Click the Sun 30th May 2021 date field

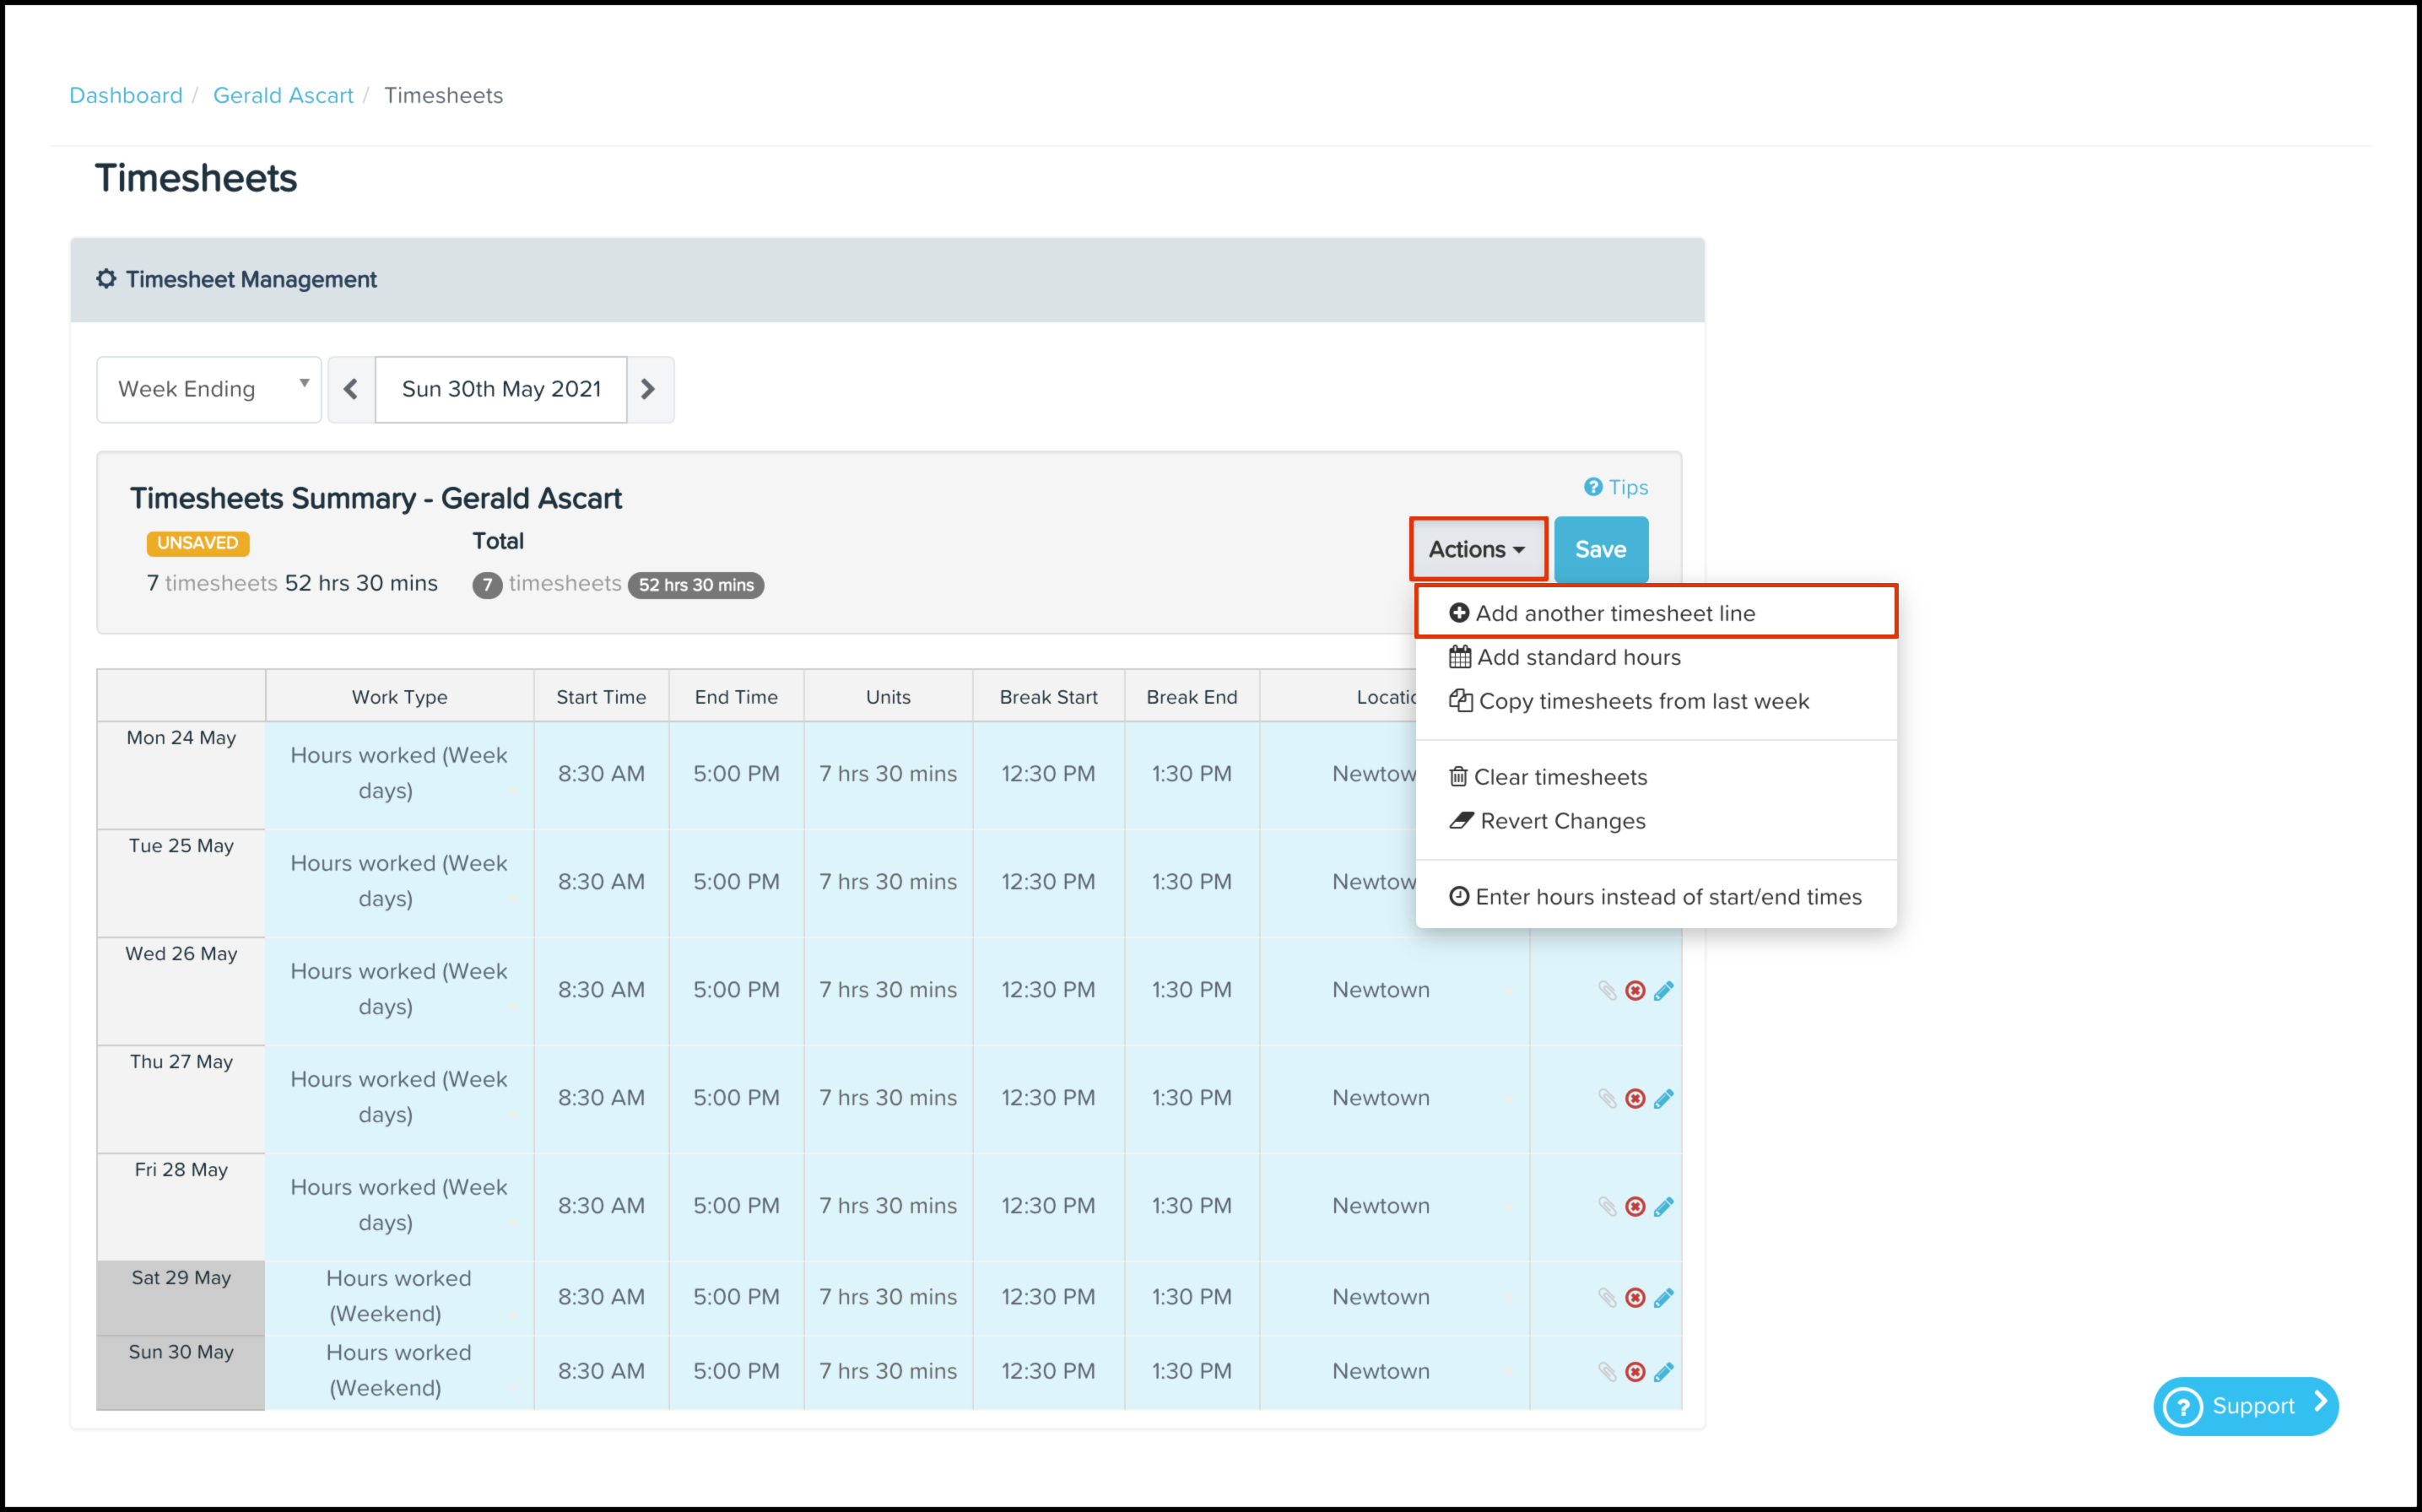pos(501,389)
